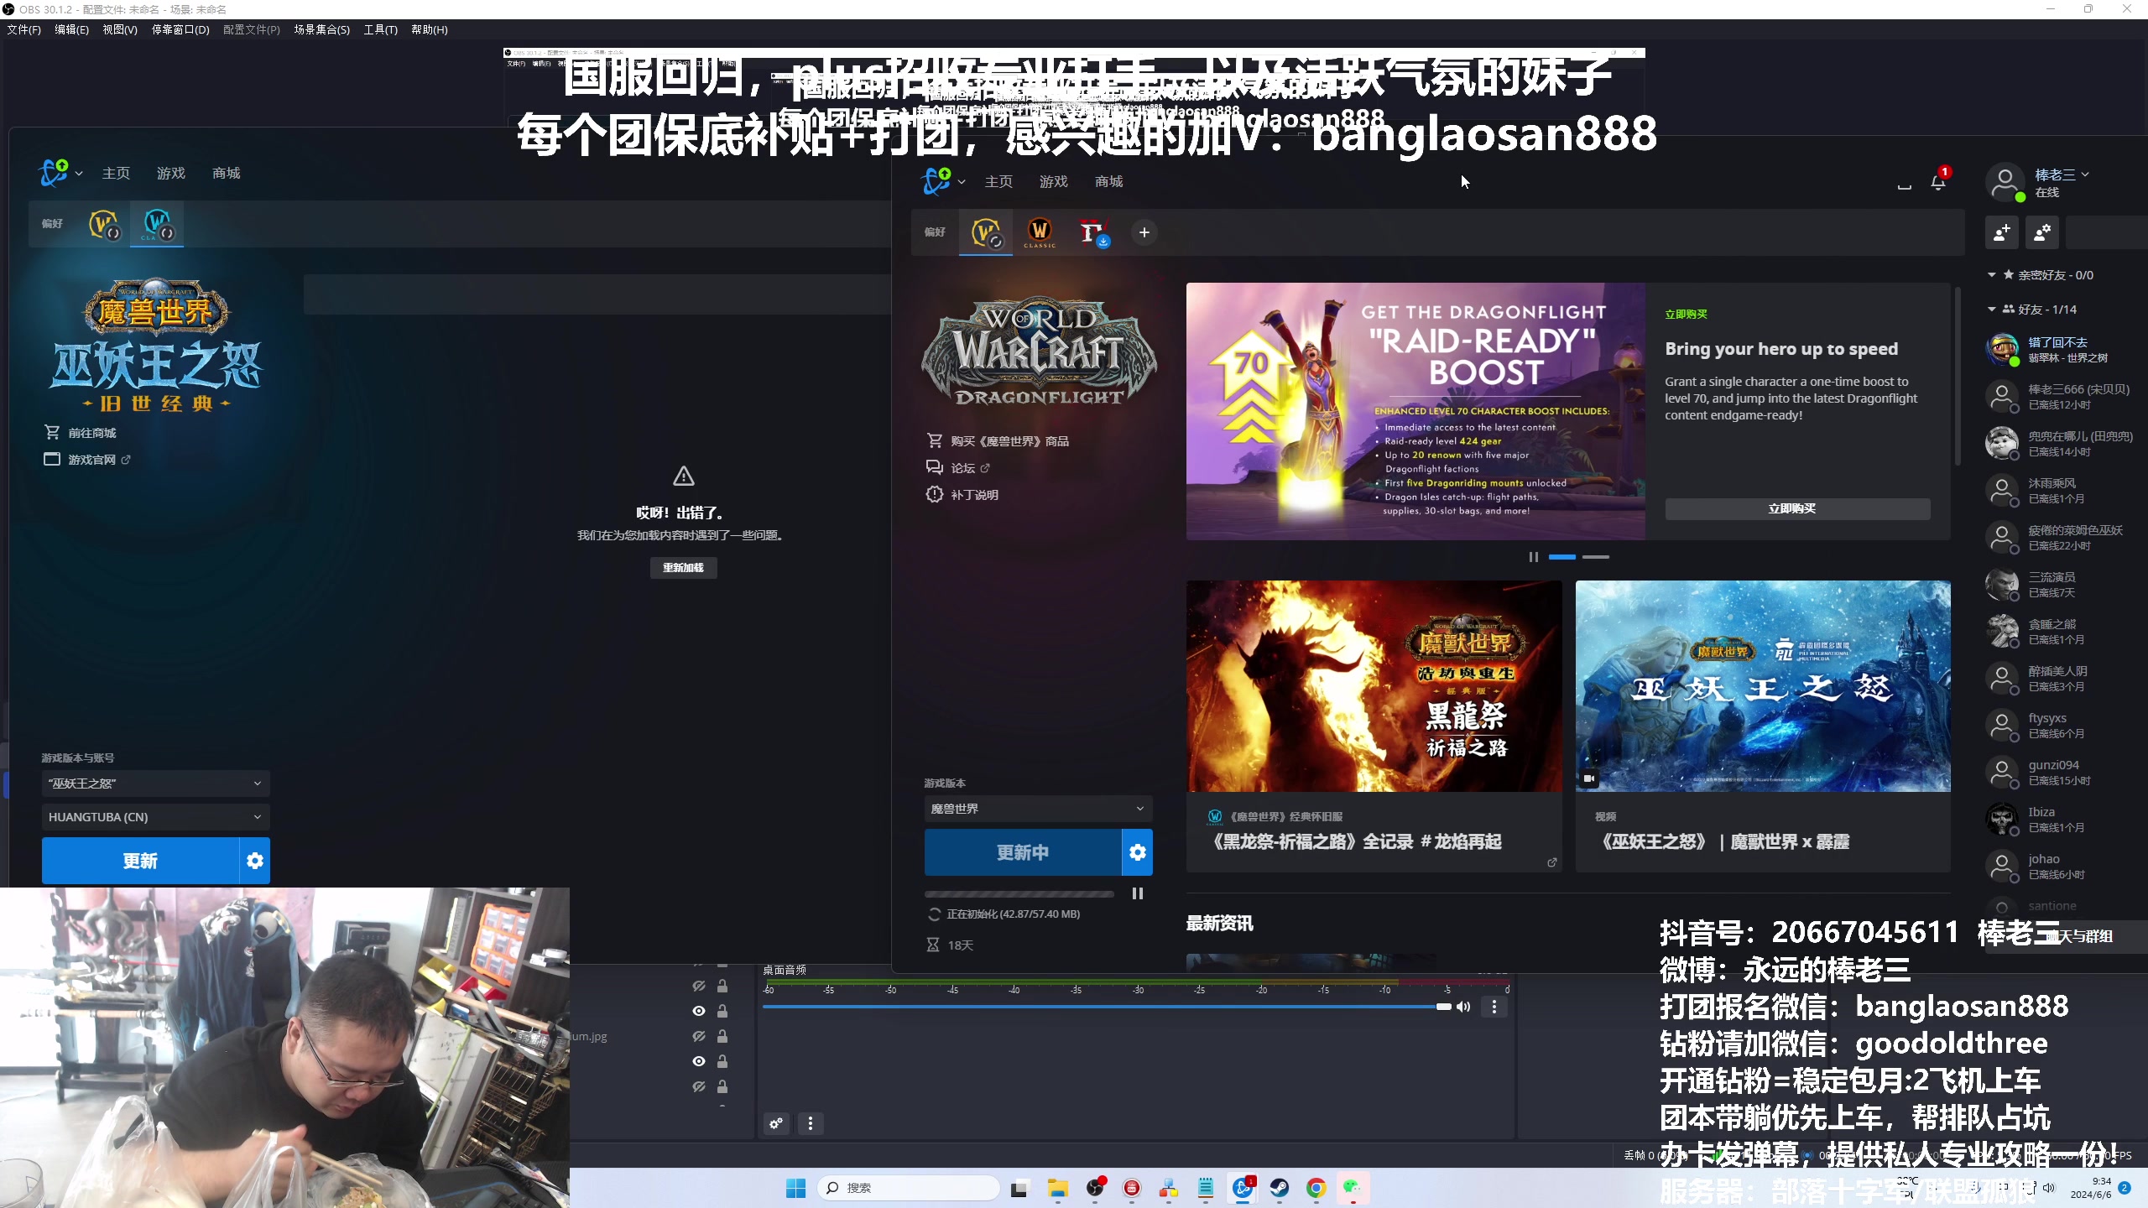The image size is (2148, 1208).
Task: Click the 立即购买 boost purchase button
Action: point(1796,508)
